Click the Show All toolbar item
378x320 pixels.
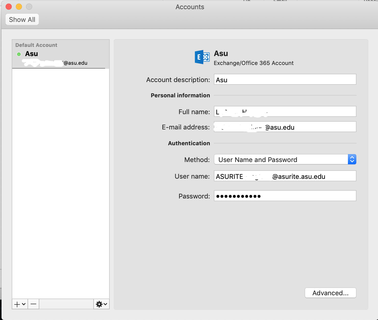(22, 19)
